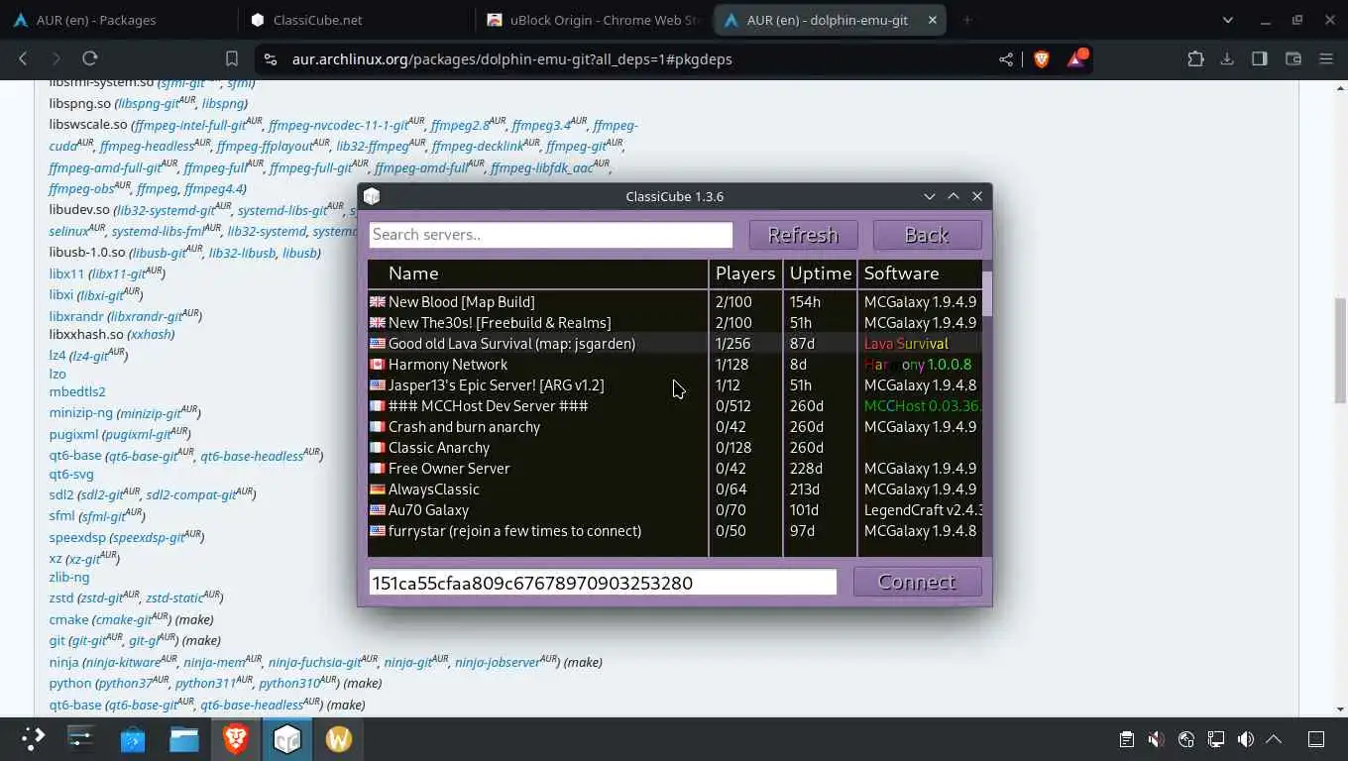The height and width of the screenshot is (761, 1348).
Task: Open the W application in taskbar
Action: click(x=339, y=738)
